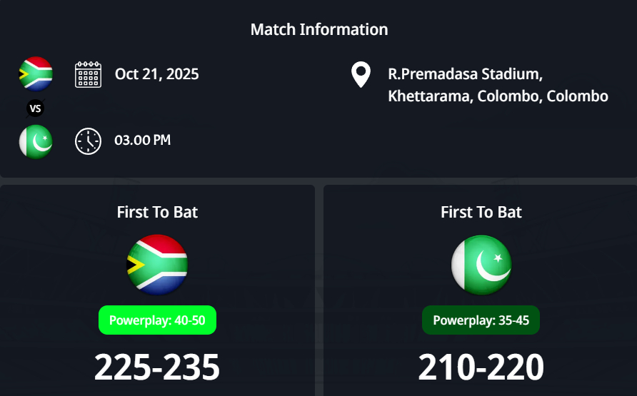Click the small Pakistan flag icon
This screenshot has height=396, width=637.
tap(36, 141)
